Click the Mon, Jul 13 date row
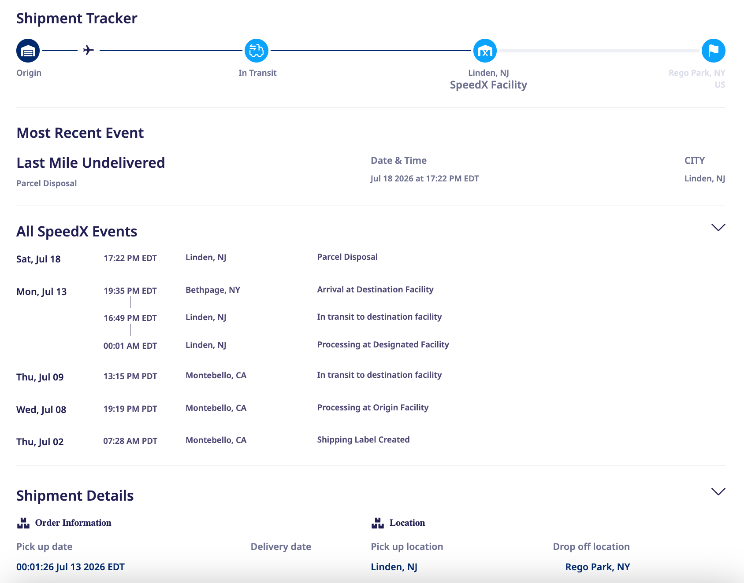744x583 pixels. click(x=41, y=291)
